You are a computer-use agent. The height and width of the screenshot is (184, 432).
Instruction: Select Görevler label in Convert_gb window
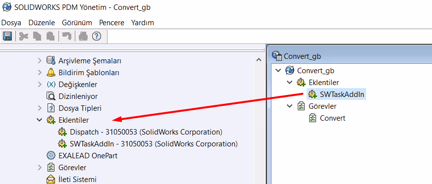pos(323,106)
